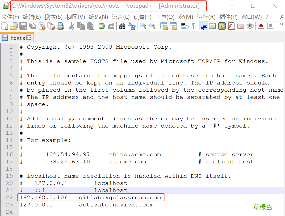Screen dimensions: 285x216
Task: Open the 宏(M) menu
Action: tap(186, 17)
